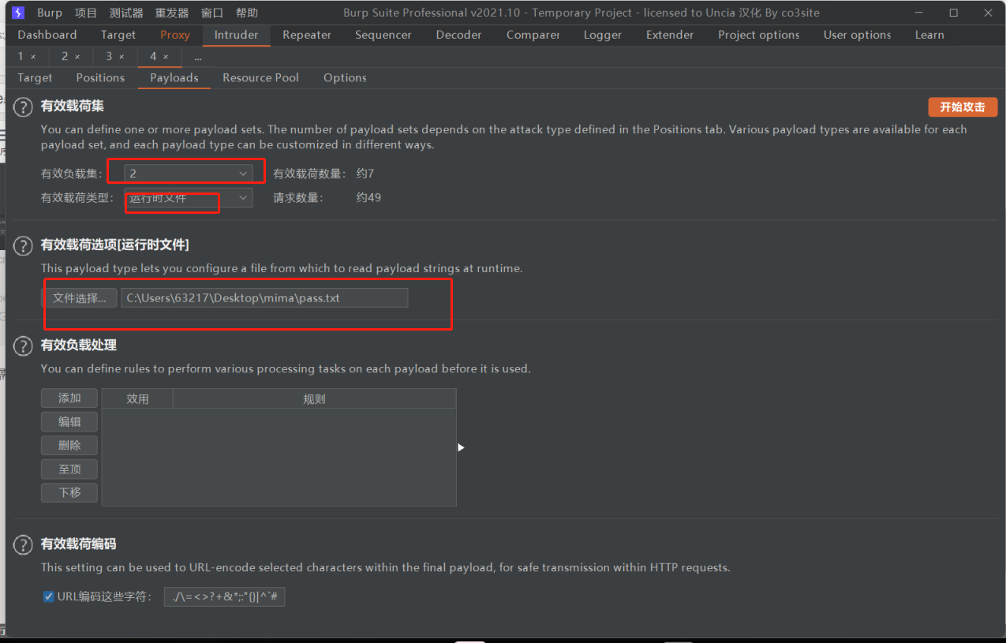Viewport: 1006px width, 643px height.
Task: Close Intruder attack tab 1
Action: (x=33, y=57)
